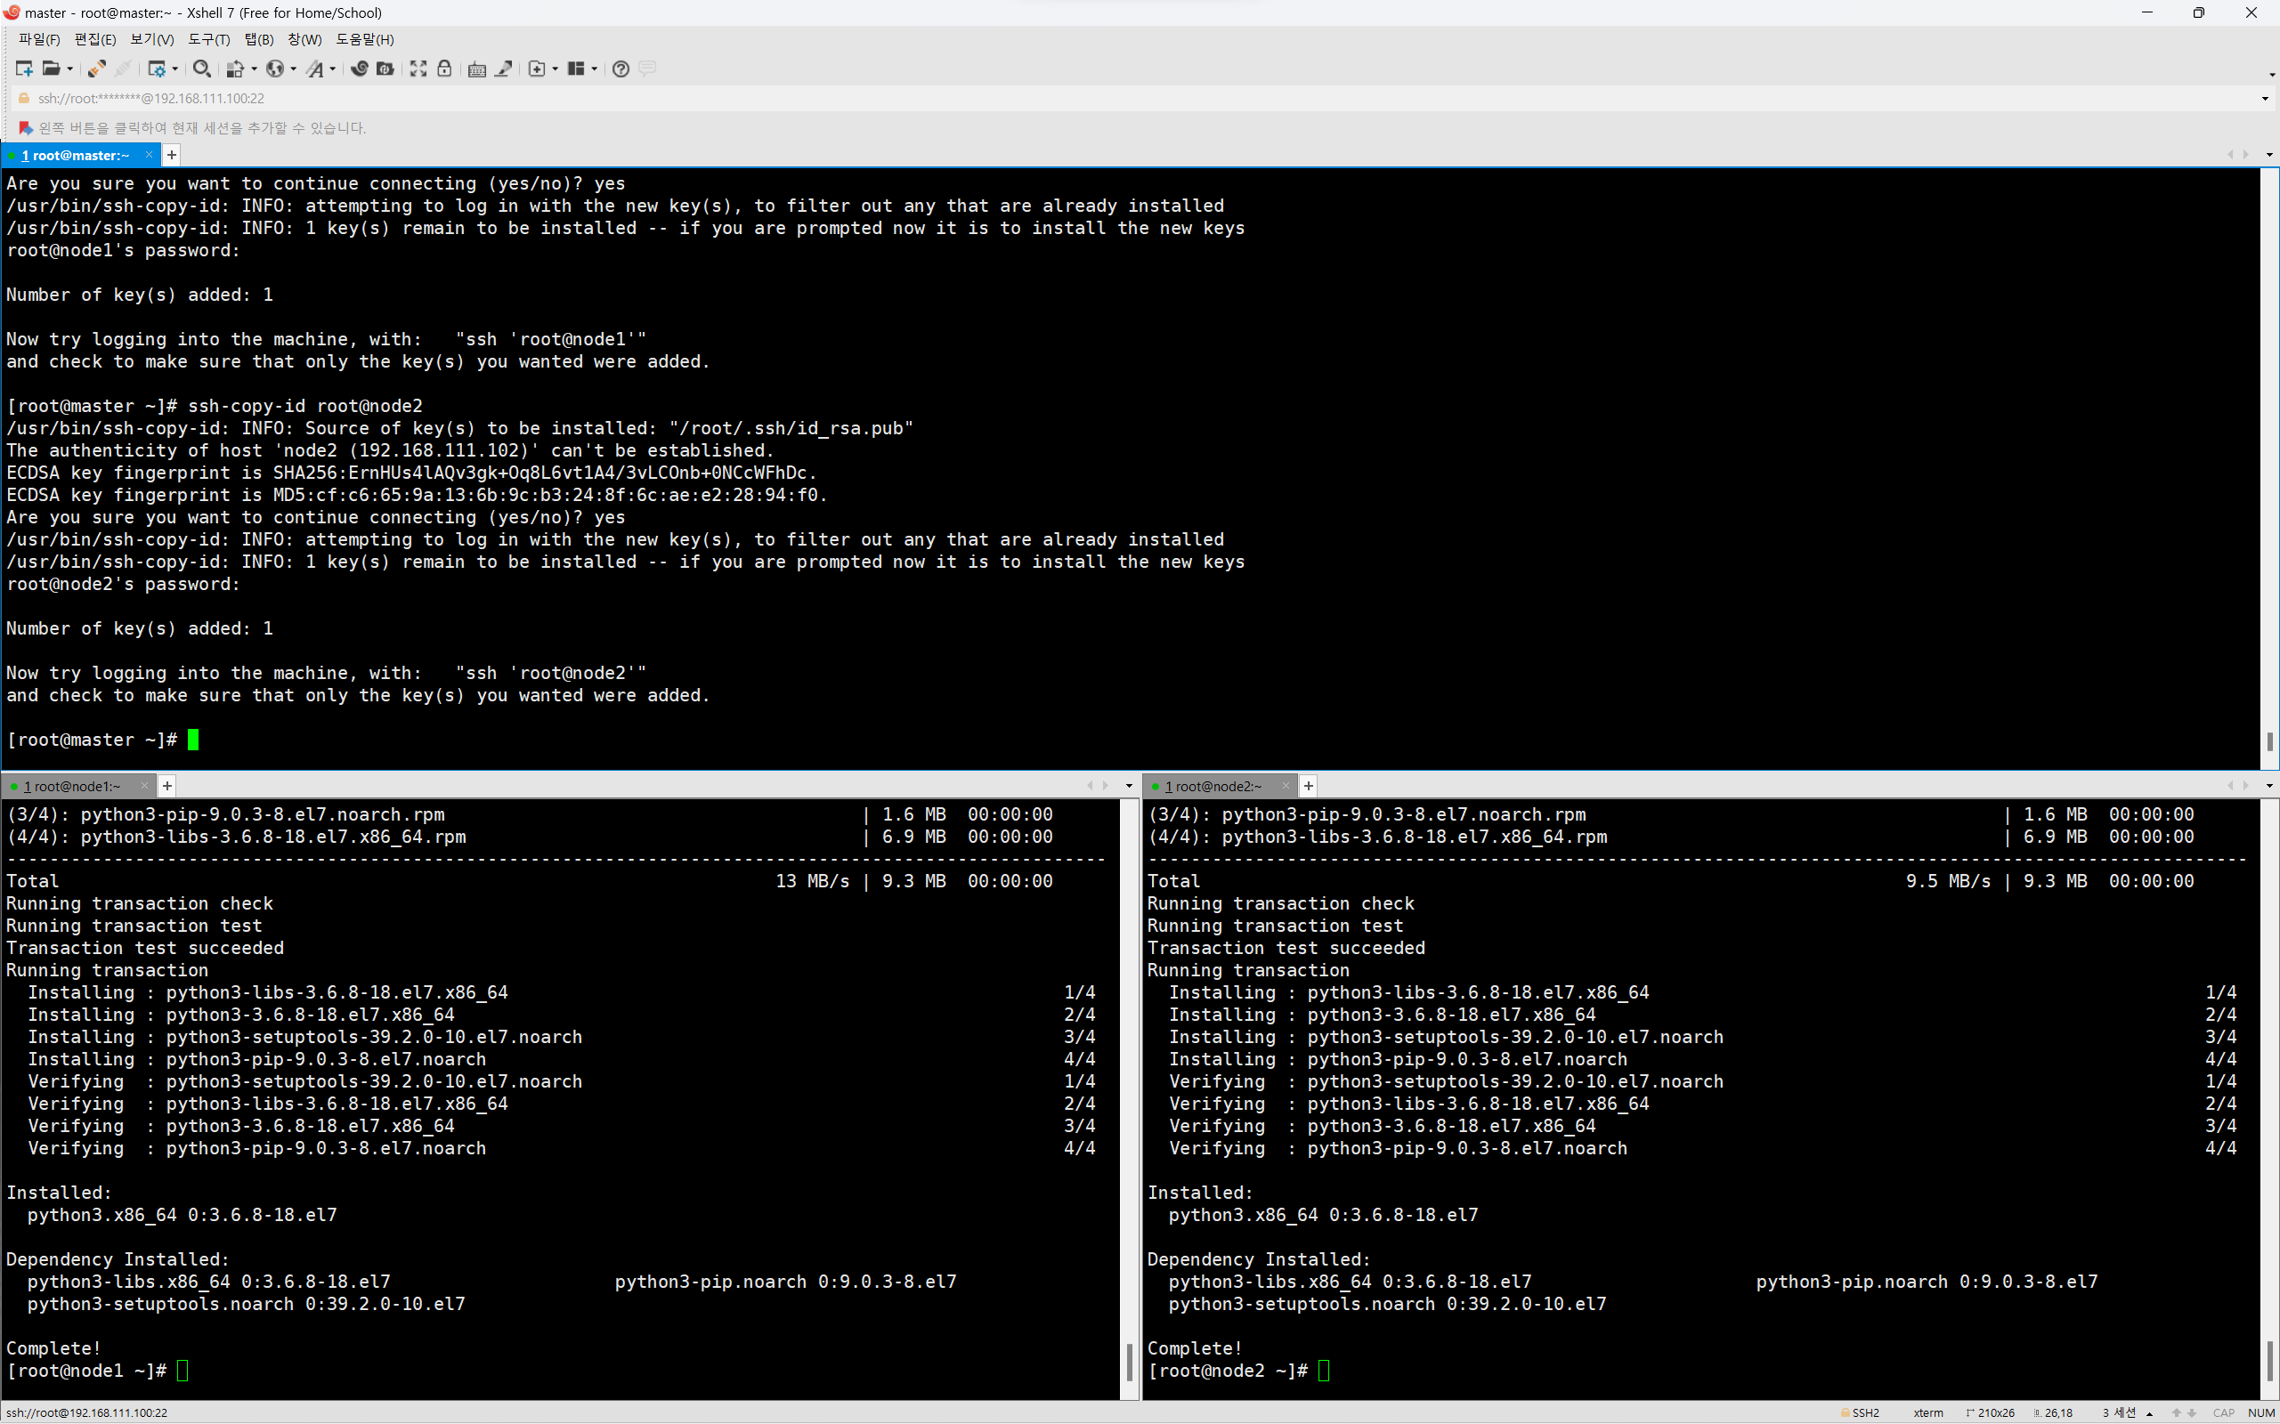
Task: Click the ssh address bar field
Action: point(150,99)
